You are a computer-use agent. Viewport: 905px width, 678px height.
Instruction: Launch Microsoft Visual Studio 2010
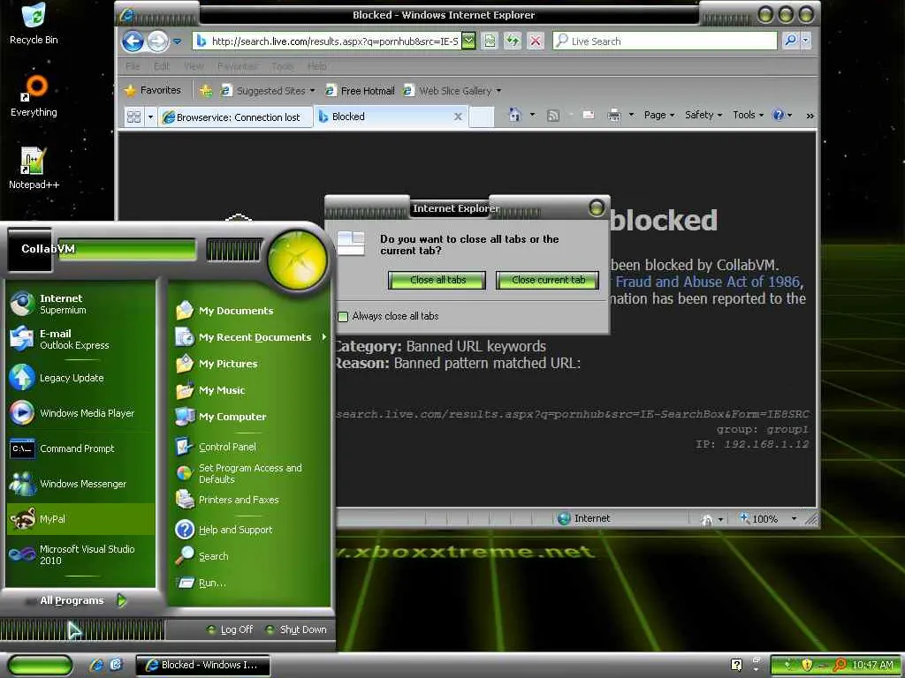[80, 554]
